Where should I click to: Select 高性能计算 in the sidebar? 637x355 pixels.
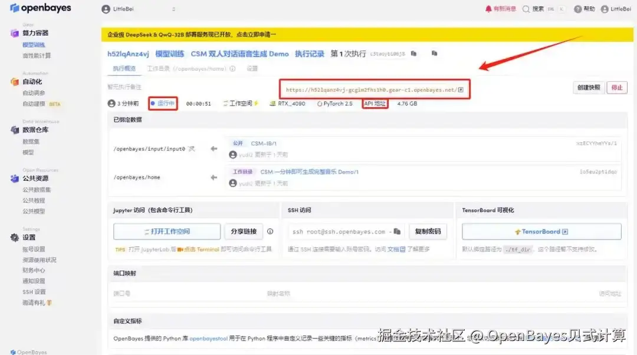[x=37, y=55]
